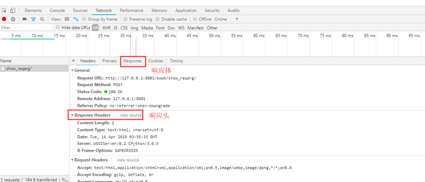Show the overview waterfall icon
425x182 pixels.
click(76, 19)
